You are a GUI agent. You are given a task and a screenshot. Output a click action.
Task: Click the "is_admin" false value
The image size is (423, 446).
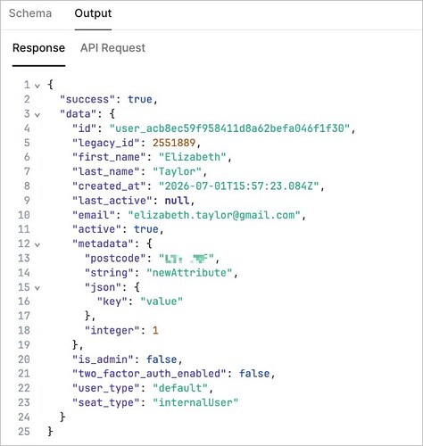162,359
